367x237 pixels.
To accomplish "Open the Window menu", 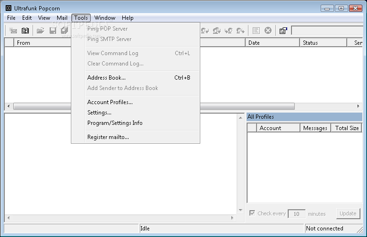I will point(105,18).
